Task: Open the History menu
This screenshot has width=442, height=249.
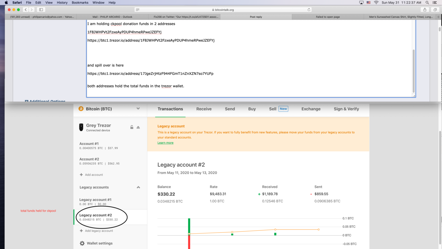Action: (62, 2)
